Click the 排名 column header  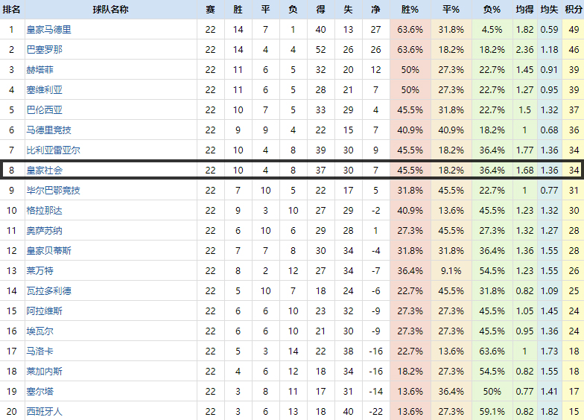tap(11, 10)
